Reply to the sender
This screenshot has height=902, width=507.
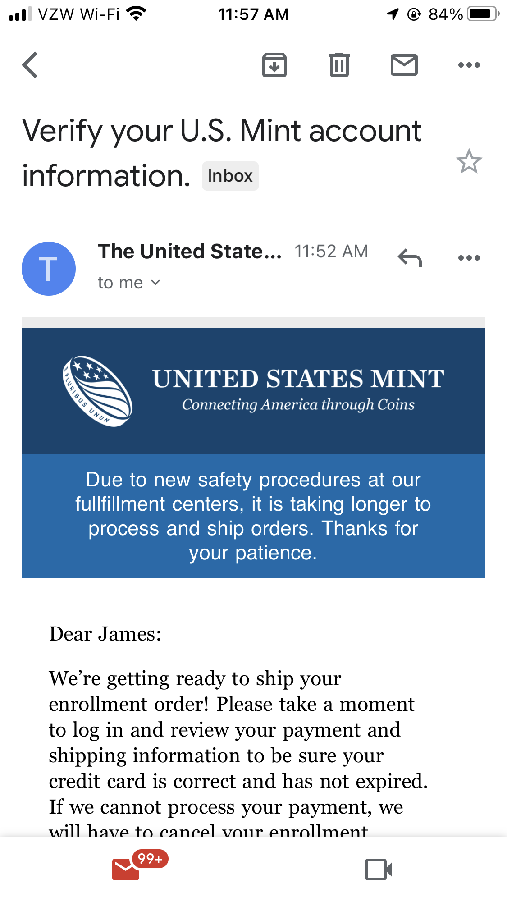tap(410, 258)
